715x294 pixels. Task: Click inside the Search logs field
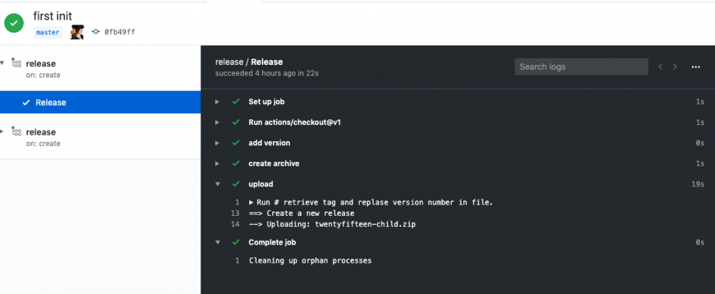coord(582,66)
